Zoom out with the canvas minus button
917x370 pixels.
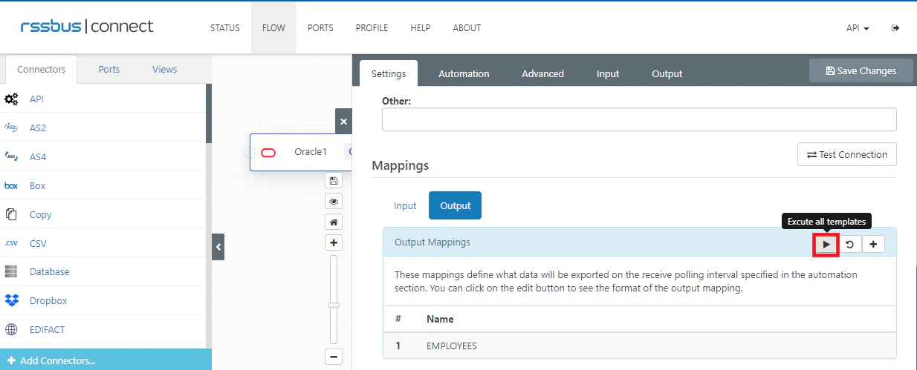[334, 357]
